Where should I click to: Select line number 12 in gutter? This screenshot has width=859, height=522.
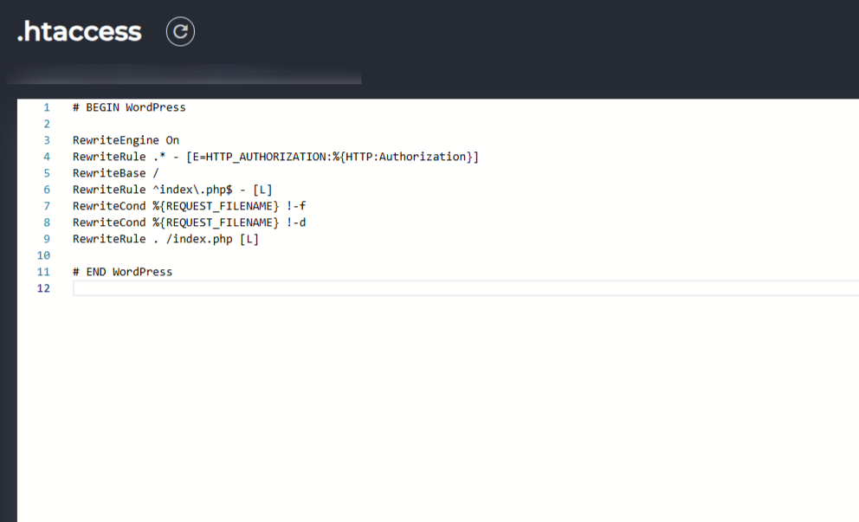pyautogui.click(x=43, y=288)
